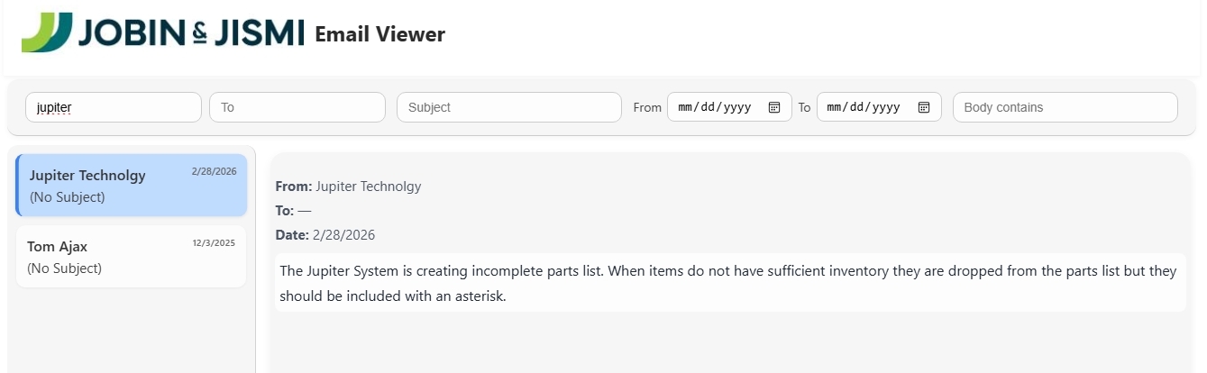This screenshot has height=373, width=1207.
Task: Focus the Body contains search field
Action: click(x=1065, y=107)
